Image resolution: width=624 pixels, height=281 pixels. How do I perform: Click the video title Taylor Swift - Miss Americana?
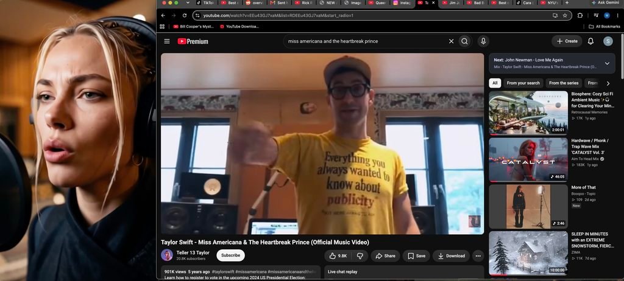pos(265,242)
